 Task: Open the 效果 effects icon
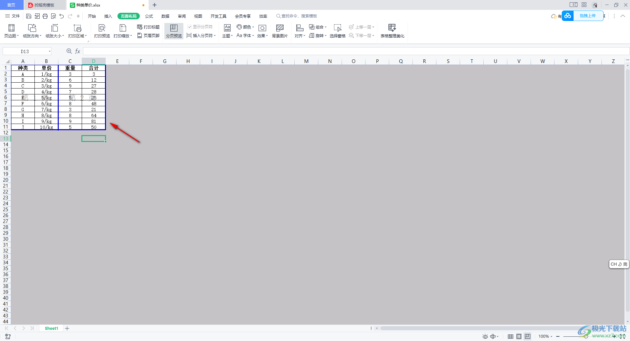[262, 31]
